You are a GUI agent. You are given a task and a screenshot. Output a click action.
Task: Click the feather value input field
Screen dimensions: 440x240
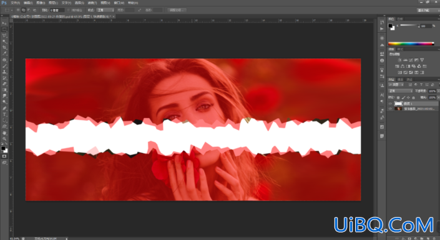[x=57, y=10]
